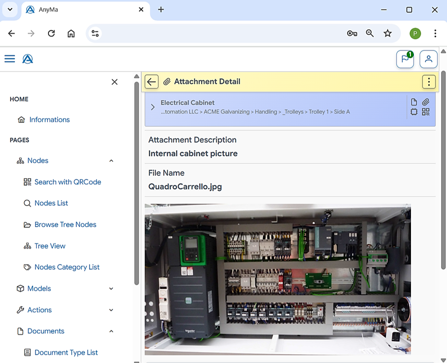This screenshot has width=447, height=363.
Task: Open Search with QRCode page
Action: 68,182
